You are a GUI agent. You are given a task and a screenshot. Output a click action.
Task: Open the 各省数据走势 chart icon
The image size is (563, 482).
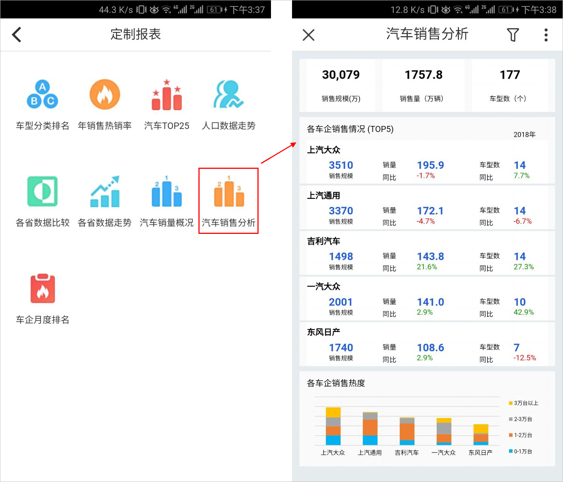coord(105,191)
